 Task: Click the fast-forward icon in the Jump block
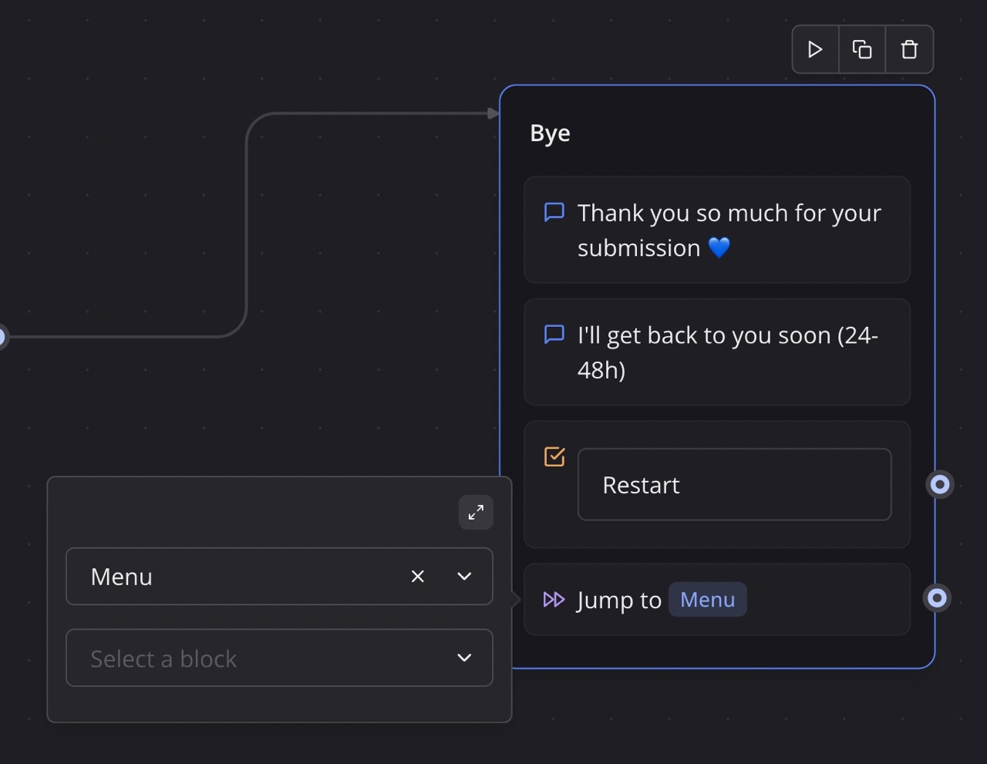pos(554,600)
